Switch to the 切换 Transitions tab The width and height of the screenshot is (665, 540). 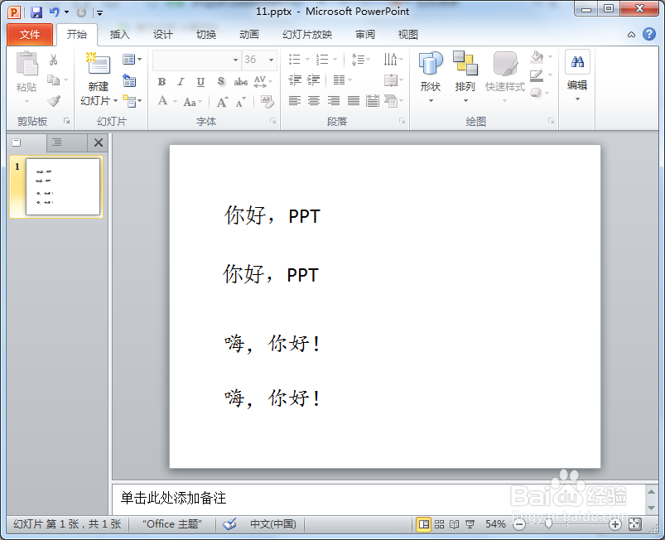click(206, 34)
